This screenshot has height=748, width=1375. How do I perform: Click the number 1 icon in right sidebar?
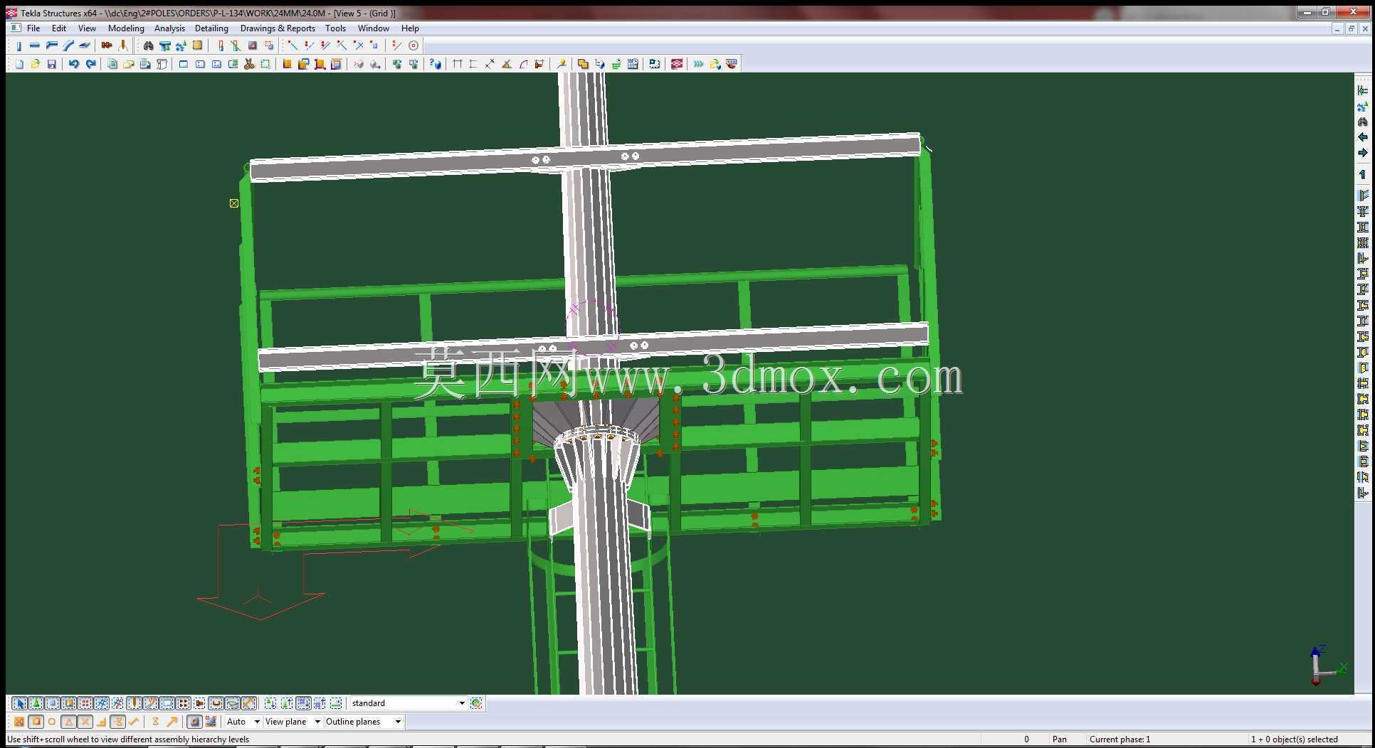click(x=1363, y=174)
